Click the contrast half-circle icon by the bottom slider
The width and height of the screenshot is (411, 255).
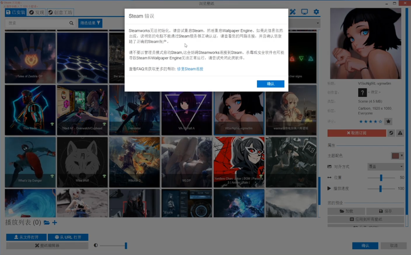(96, 245)
